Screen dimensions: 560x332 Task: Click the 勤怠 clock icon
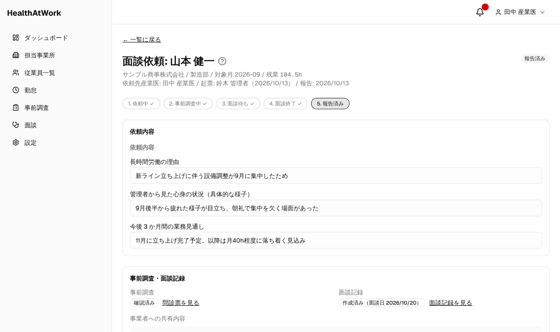point(16,90)
